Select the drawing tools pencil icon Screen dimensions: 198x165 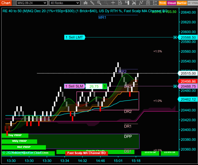point(92,3)
